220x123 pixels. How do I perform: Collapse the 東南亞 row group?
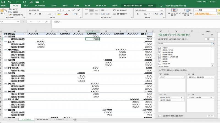(5, 49)
